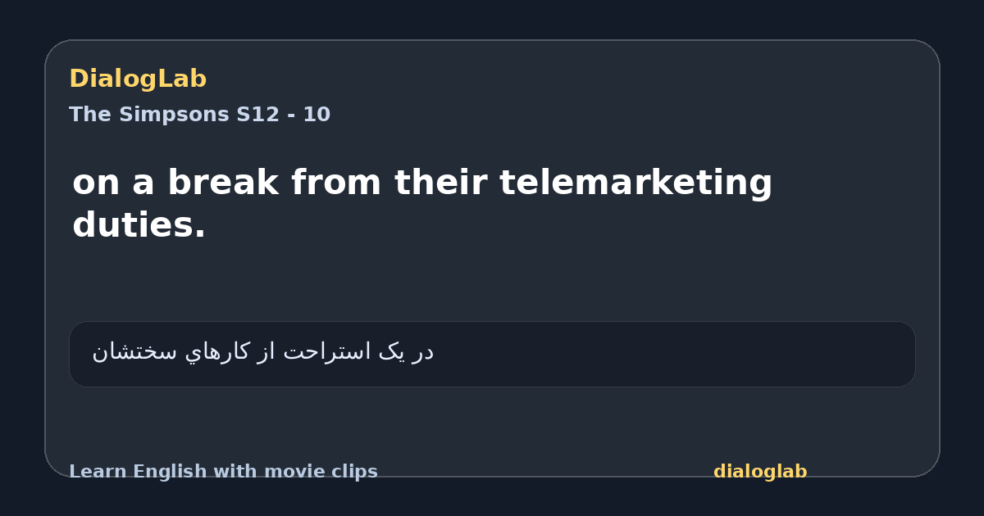Viewport: 984px width, 516px height.
Task: Click empty area below the English subtitle
Action: coord(492,283)
